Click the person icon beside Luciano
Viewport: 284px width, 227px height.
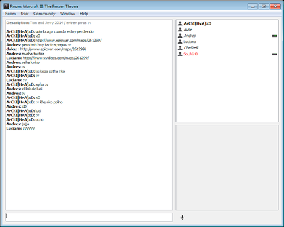coord(180,42)
